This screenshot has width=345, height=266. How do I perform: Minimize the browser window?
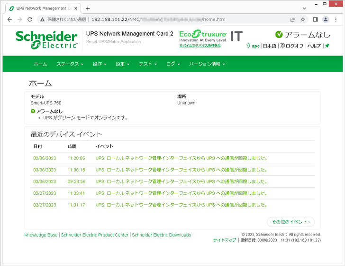coord(316,4)
